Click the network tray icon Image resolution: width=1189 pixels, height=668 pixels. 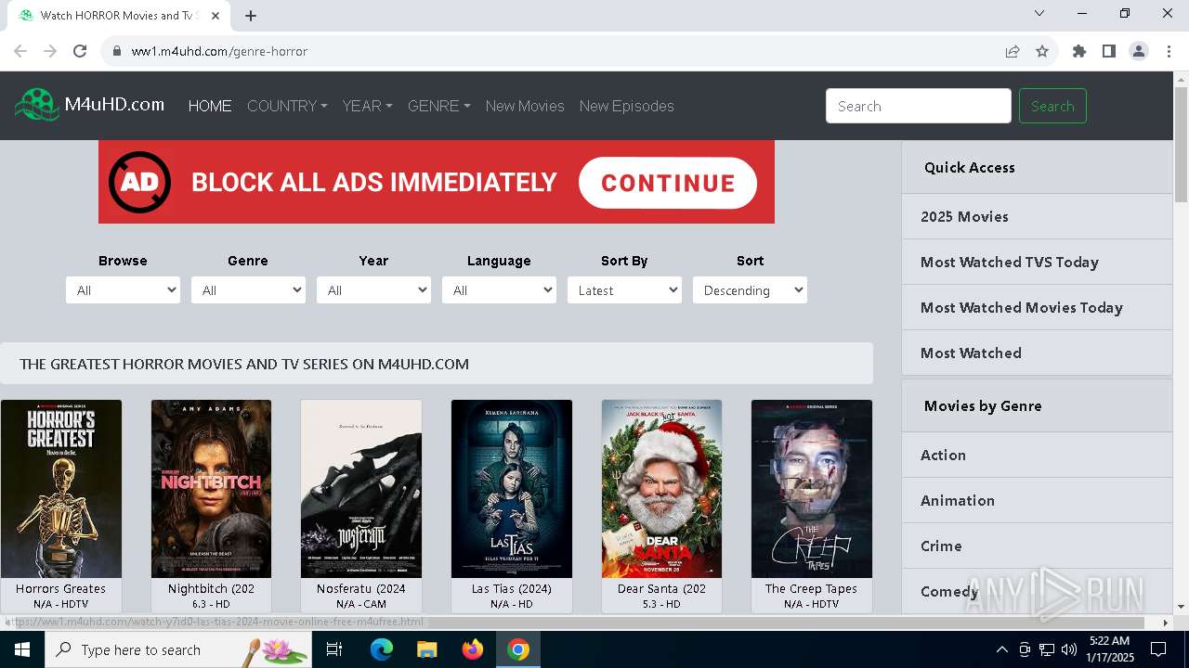[1047, 649]
